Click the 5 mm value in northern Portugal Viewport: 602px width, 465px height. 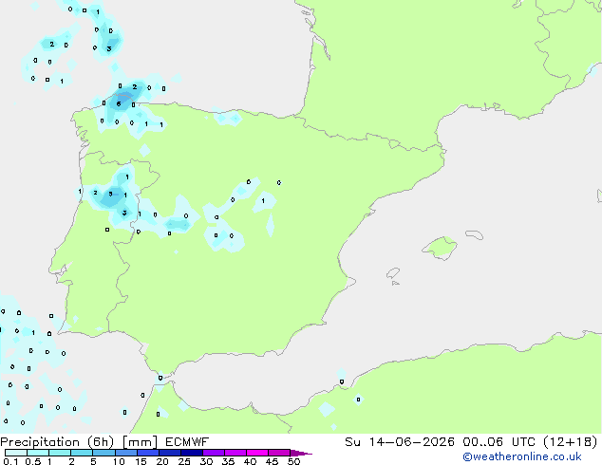[110, 194]
